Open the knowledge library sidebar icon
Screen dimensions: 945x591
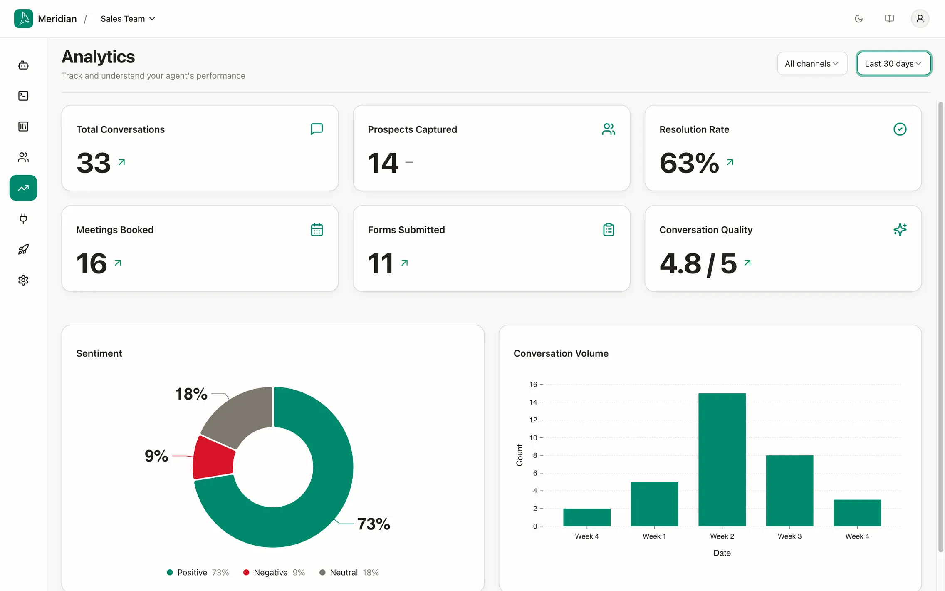(x=23, y=127)
